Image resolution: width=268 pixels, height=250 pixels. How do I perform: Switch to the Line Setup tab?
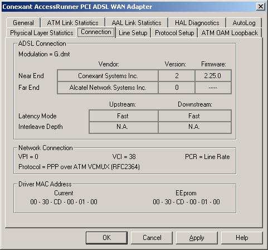[133, 33]
